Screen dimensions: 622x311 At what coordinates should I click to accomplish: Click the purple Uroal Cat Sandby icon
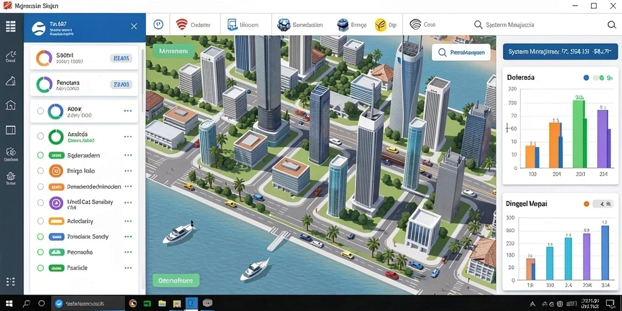(56, 203)
